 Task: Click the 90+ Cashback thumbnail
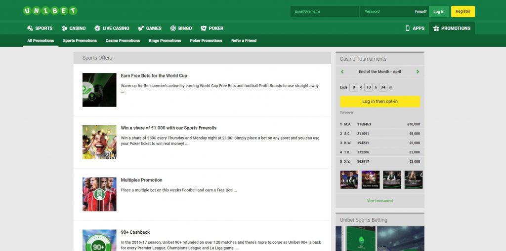[99, 240]
